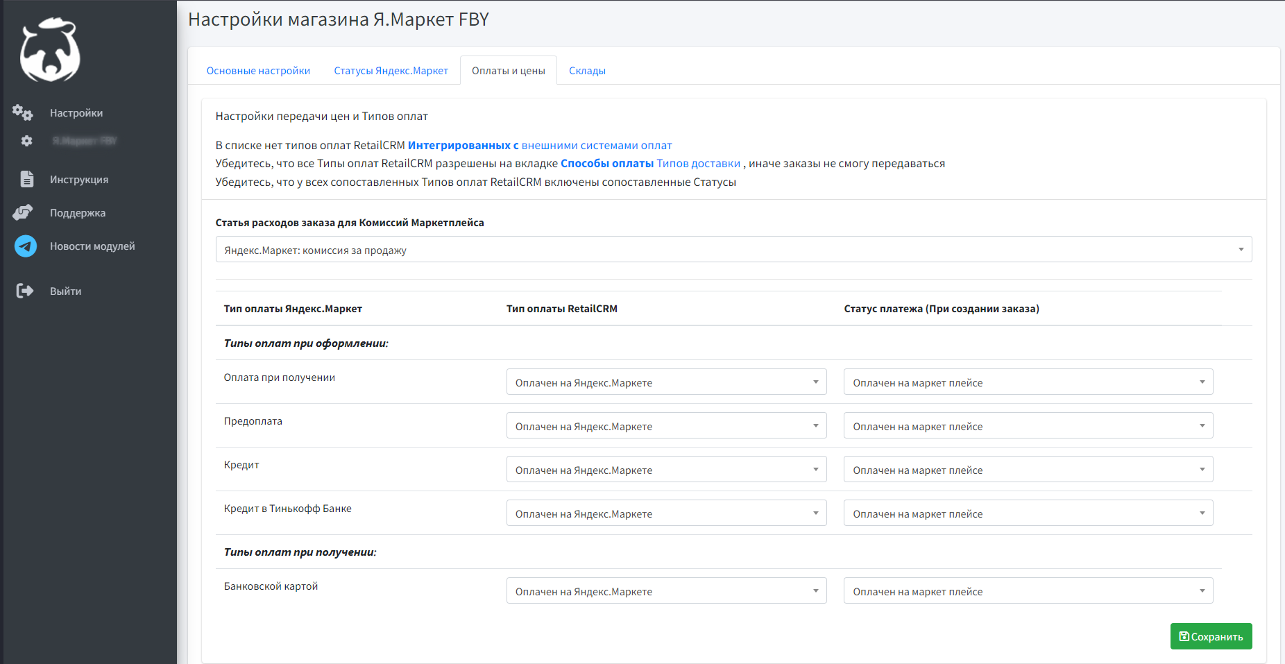Click section heading Типы оплат при получении:
The height and width of the screenshot is (664, 1285).
point(300,552)
